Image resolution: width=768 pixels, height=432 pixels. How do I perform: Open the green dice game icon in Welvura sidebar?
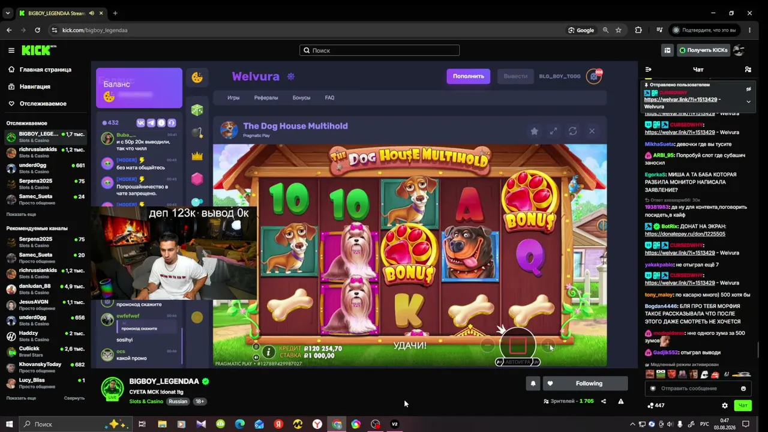pos(197,110)
